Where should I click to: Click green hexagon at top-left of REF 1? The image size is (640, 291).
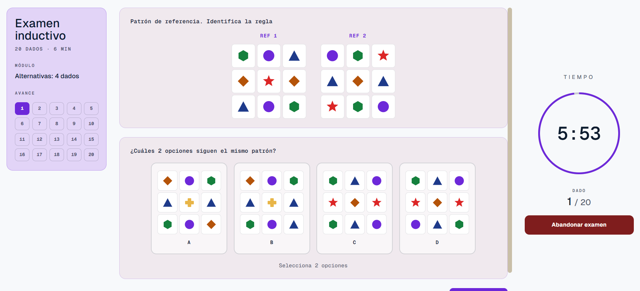point(243,56)
